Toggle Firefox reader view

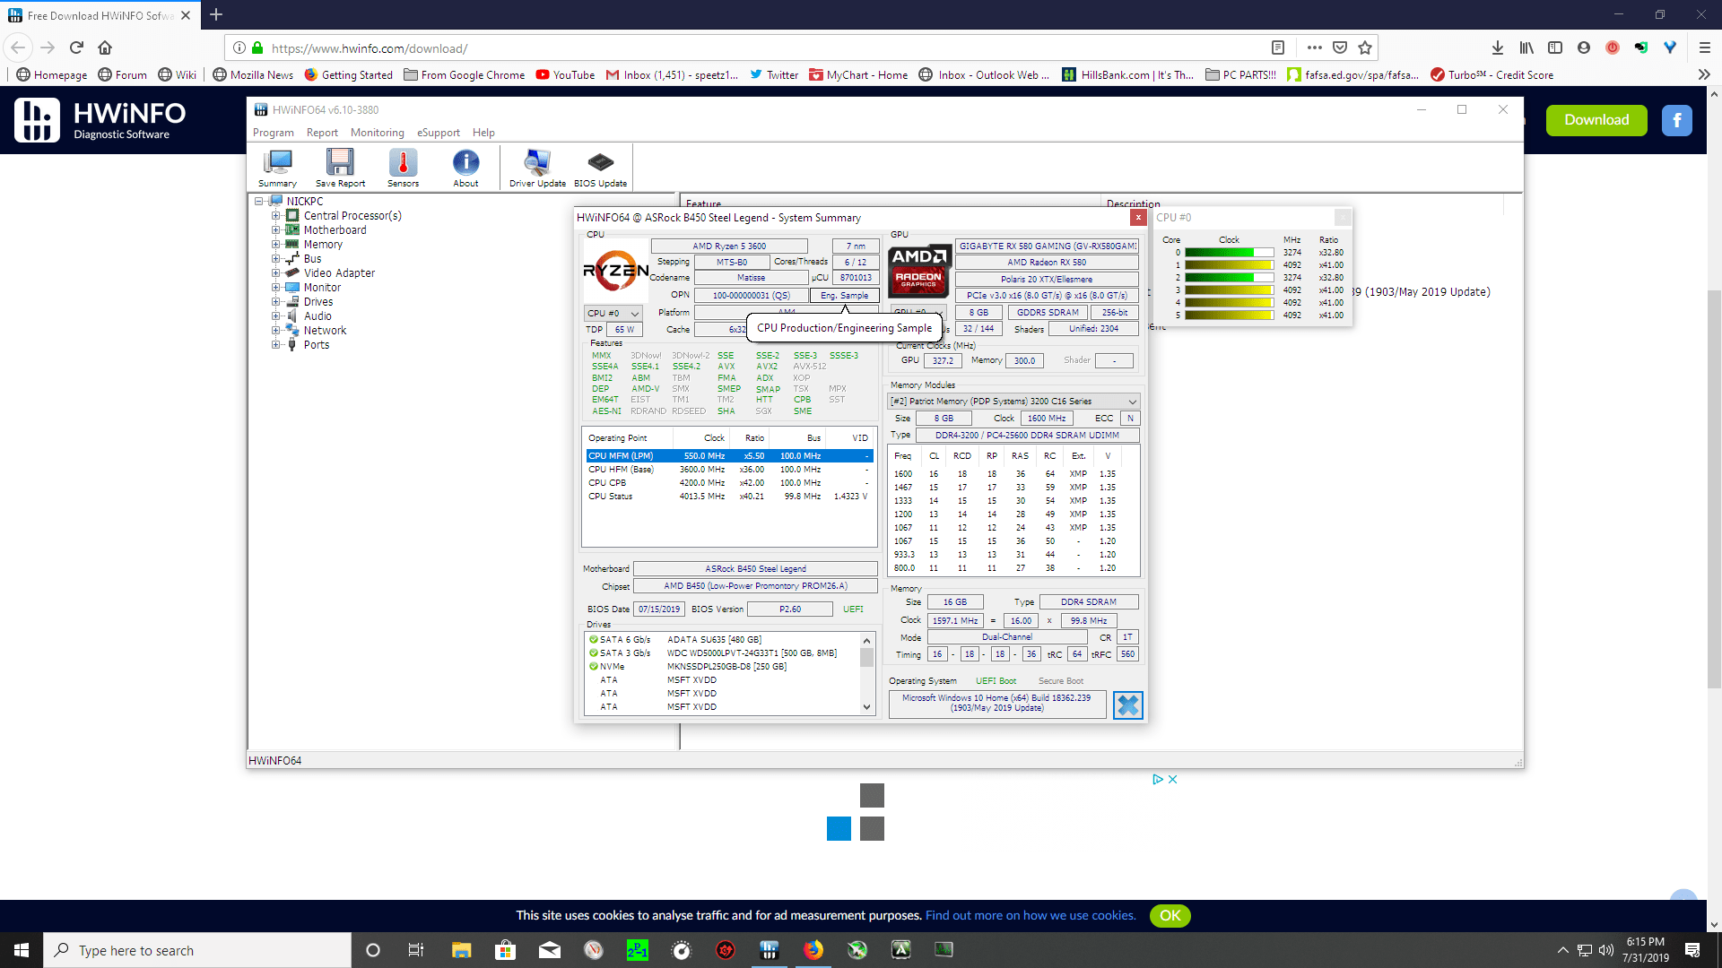[x=1278, y=48]
